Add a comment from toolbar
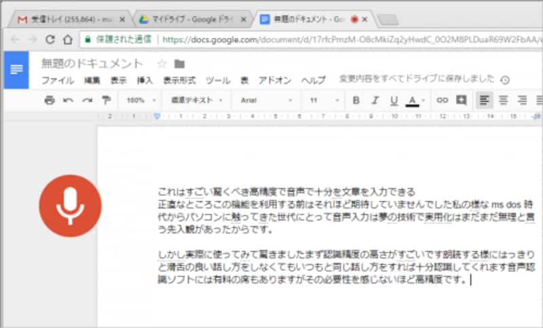543x328 pixels. tap(462, 100)
